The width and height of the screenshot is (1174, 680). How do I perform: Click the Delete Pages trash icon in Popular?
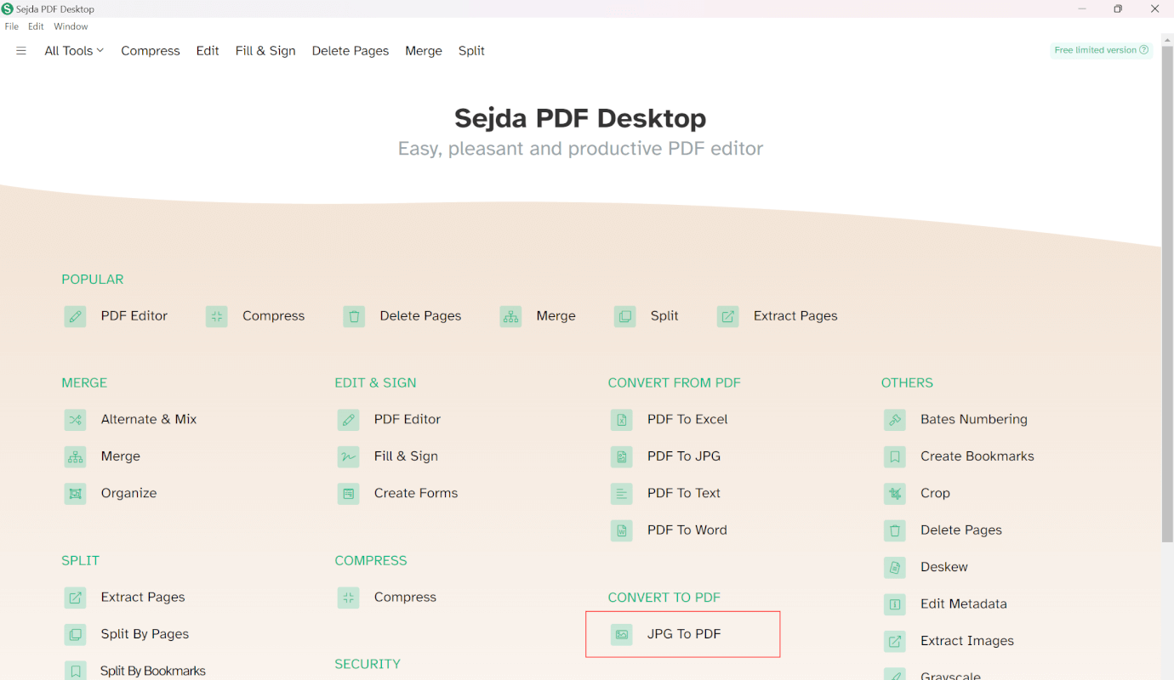tap(355, 317)
